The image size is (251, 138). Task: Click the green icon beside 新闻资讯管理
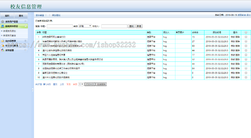3,26
